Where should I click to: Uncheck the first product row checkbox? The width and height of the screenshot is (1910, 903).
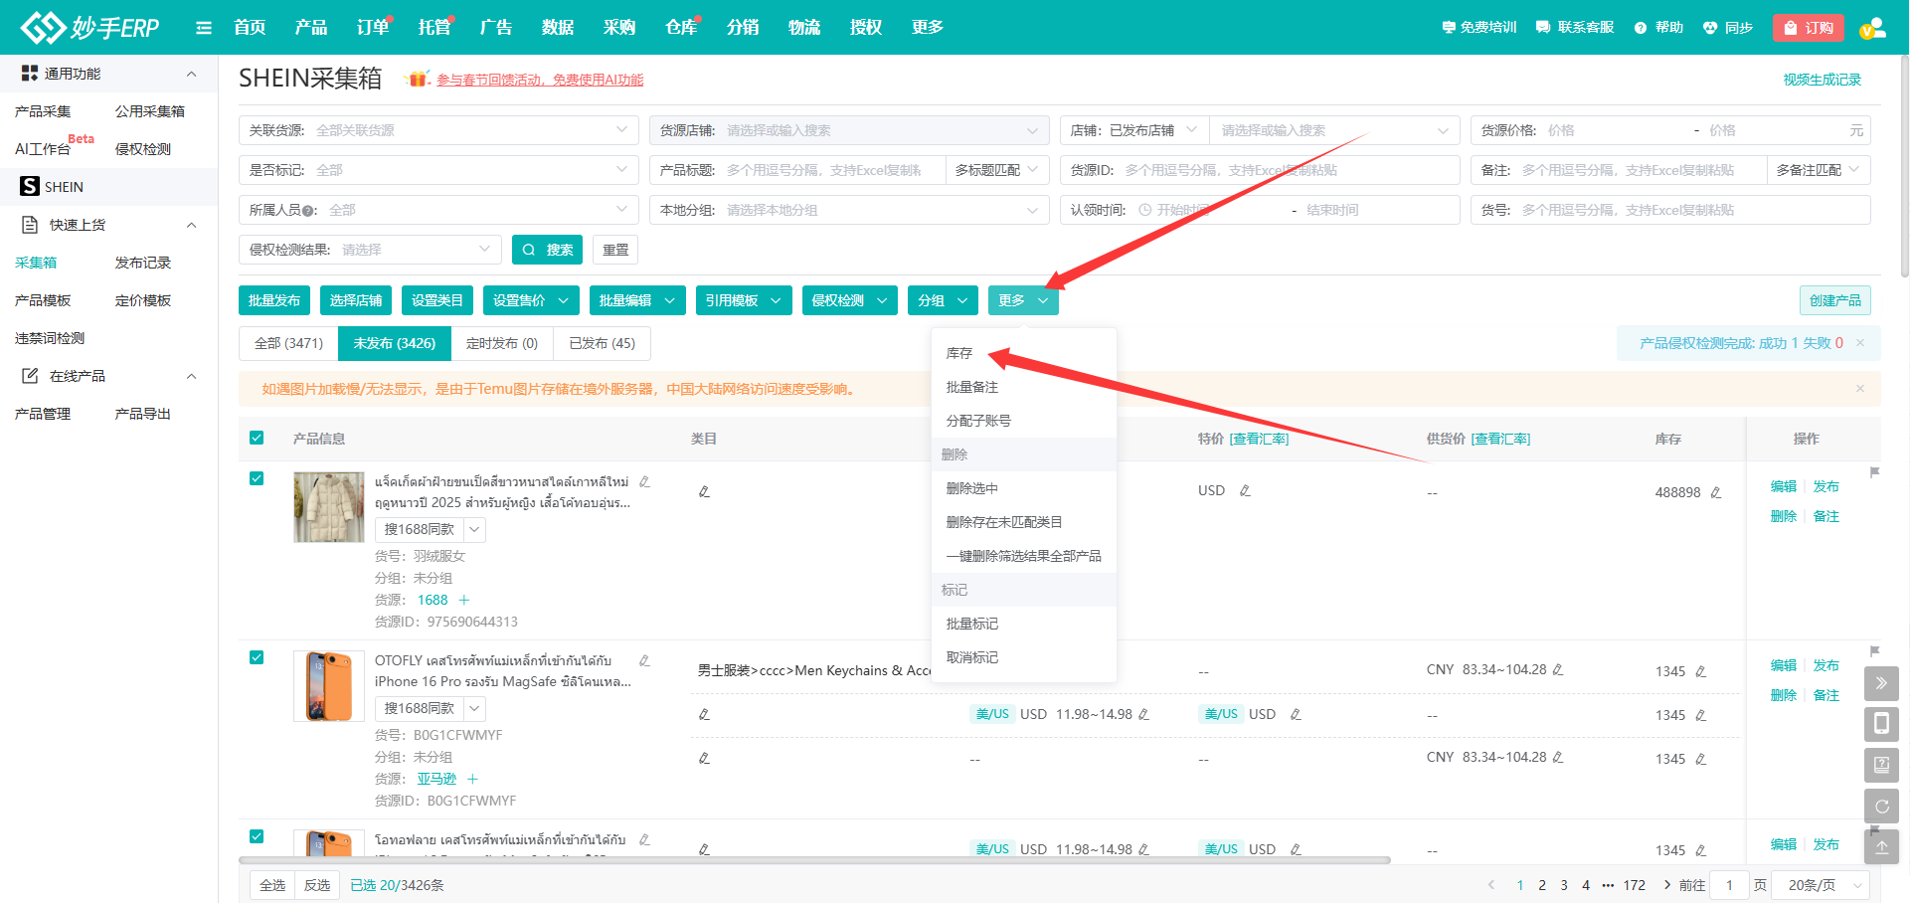pyautogui.click(x=257, y=478)
